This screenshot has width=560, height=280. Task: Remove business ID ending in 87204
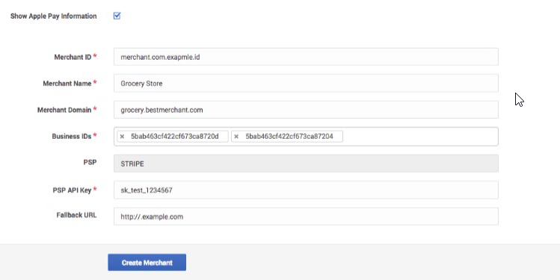click(236, 137)
